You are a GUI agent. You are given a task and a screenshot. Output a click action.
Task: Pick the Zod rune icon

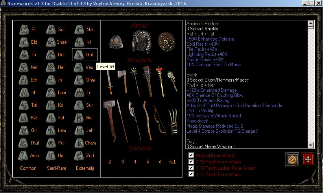pyautogui.click(x=79, y=156)
